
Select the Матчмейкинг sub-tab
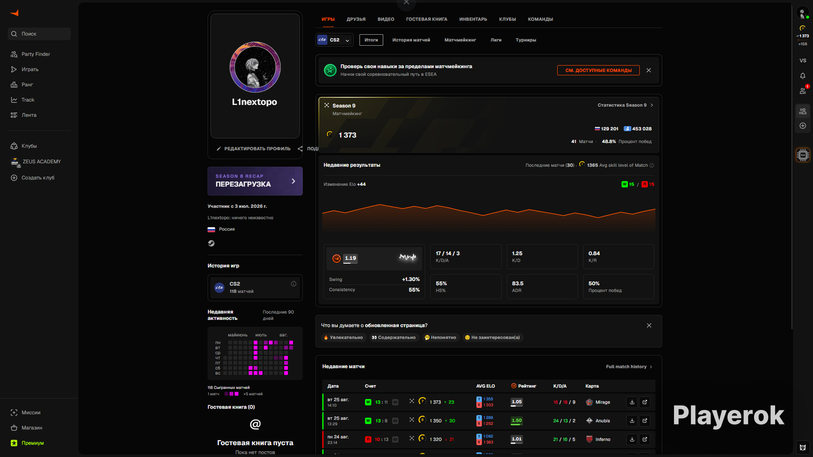(x=460, y=40)
